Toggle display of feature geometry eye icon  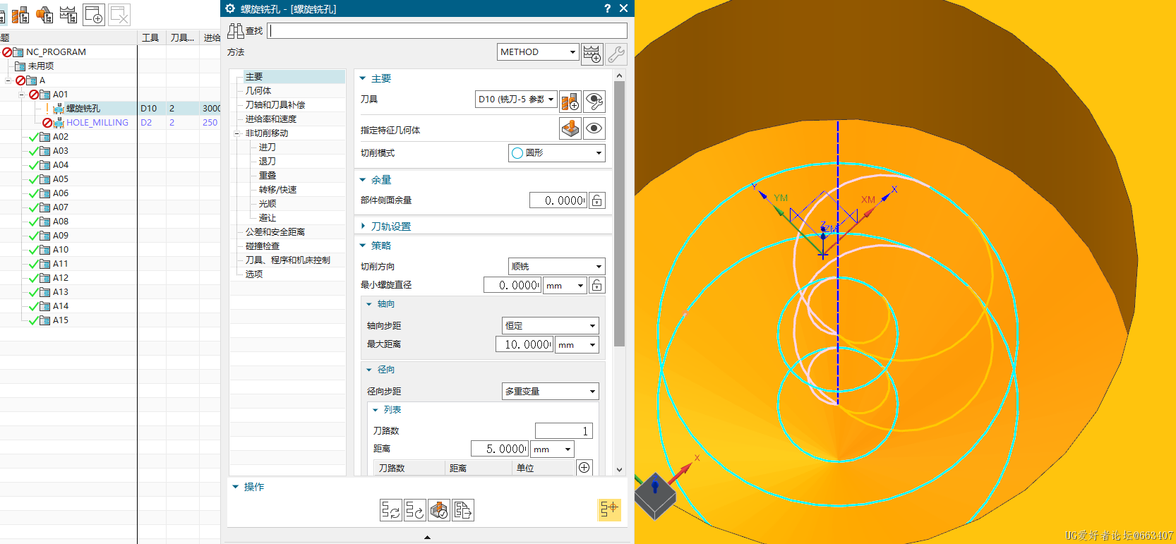[595, 128]
